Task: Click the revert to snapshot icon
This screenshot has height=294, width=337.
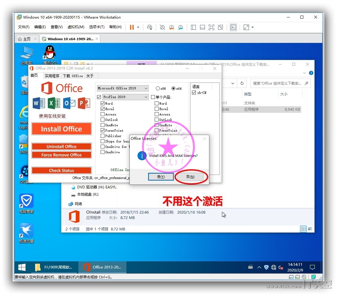Action: 172,27
